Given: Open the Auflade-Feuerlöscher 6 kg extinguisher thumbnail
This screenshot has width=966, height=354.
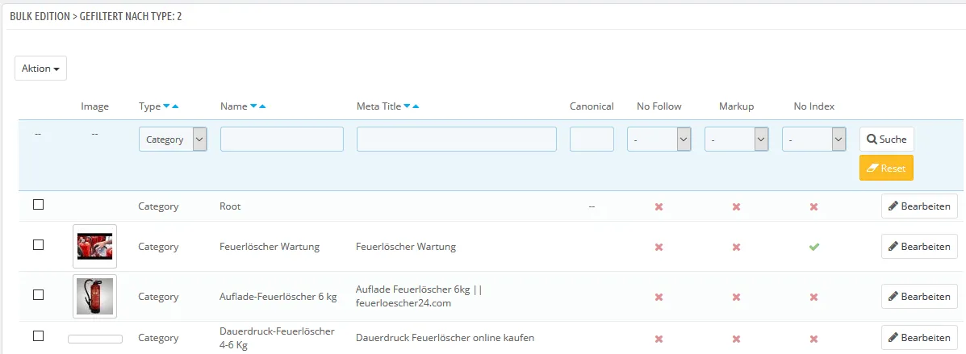Looking at the screenshot, I should (x=95, y=296).
